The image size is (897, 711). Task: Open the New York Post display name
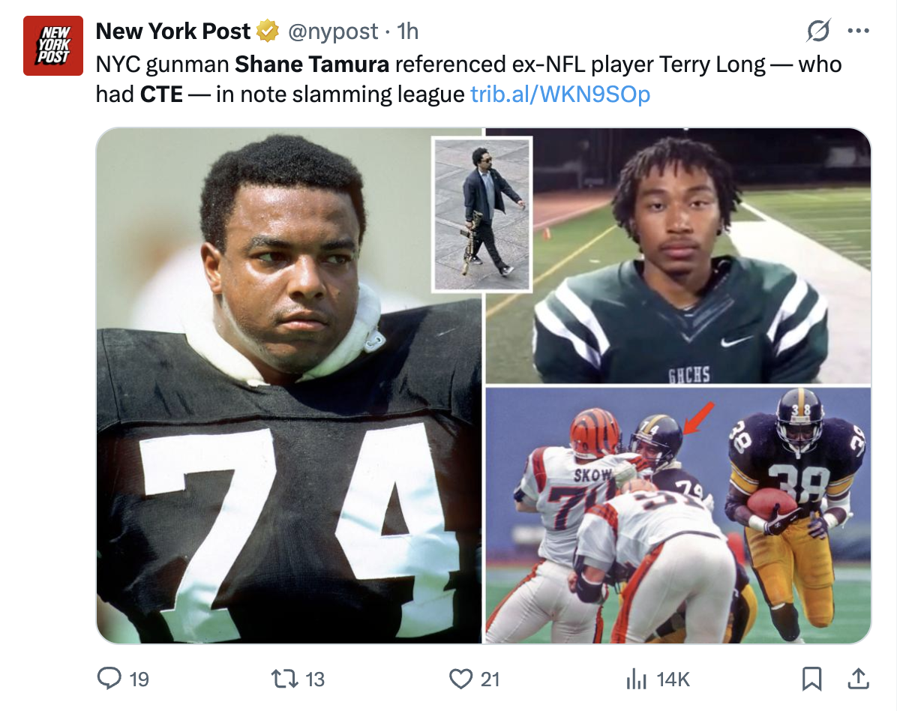click(x=173, y=31)
